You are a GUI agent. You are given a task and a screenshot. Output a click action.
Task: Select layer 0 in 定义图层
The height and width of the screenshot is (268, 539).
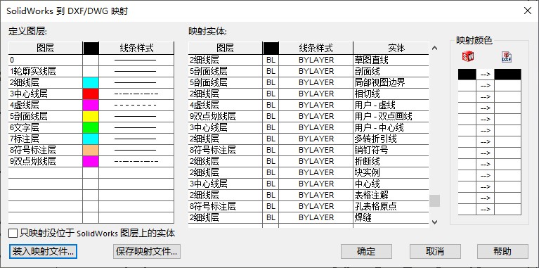pyautogui.click(x=46, y=60)
